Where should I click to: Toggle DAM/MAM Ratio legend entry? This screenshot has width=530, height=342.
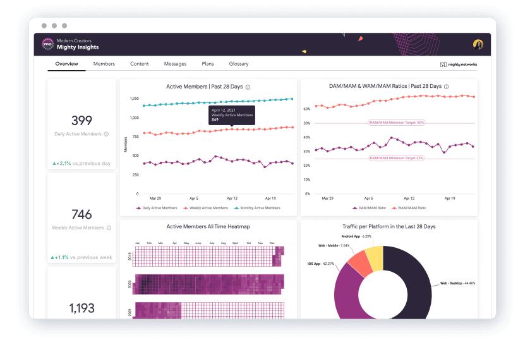pyautogui.click(x=369, y=208)
